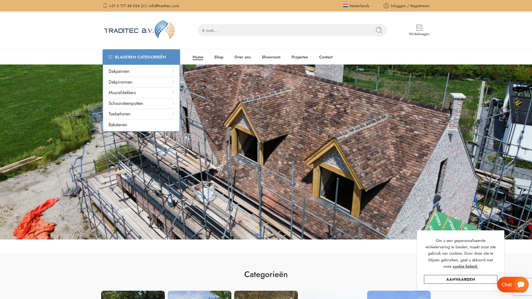The height and width of the screenshot is (299, 532).
Task: Click the search magnifier icon
Action: [379, 30]
